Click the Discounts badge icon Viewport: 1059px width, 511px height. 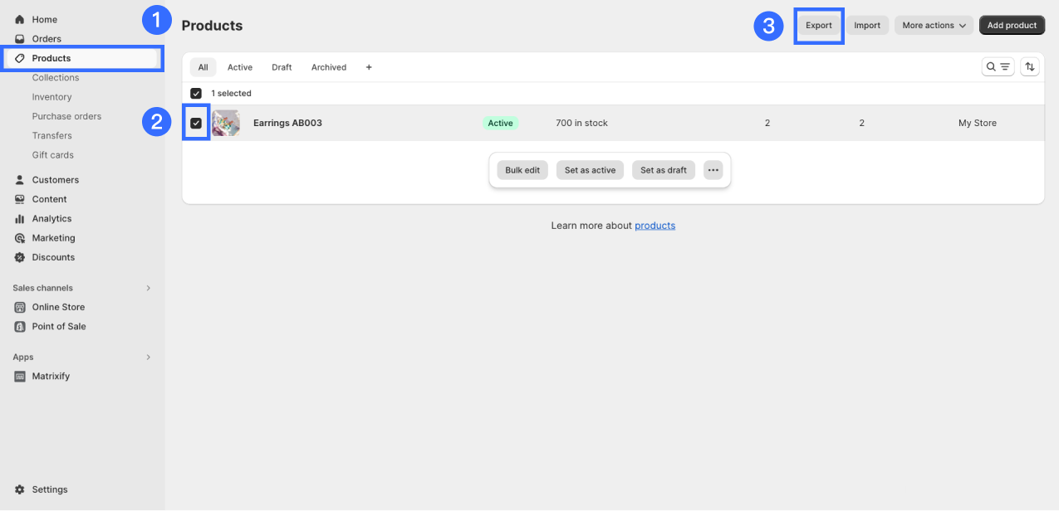tap(20, 257)
